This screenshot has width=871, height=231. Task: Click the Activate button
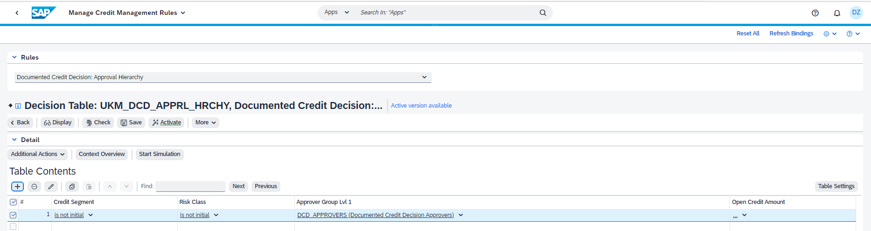click(166, 122)
